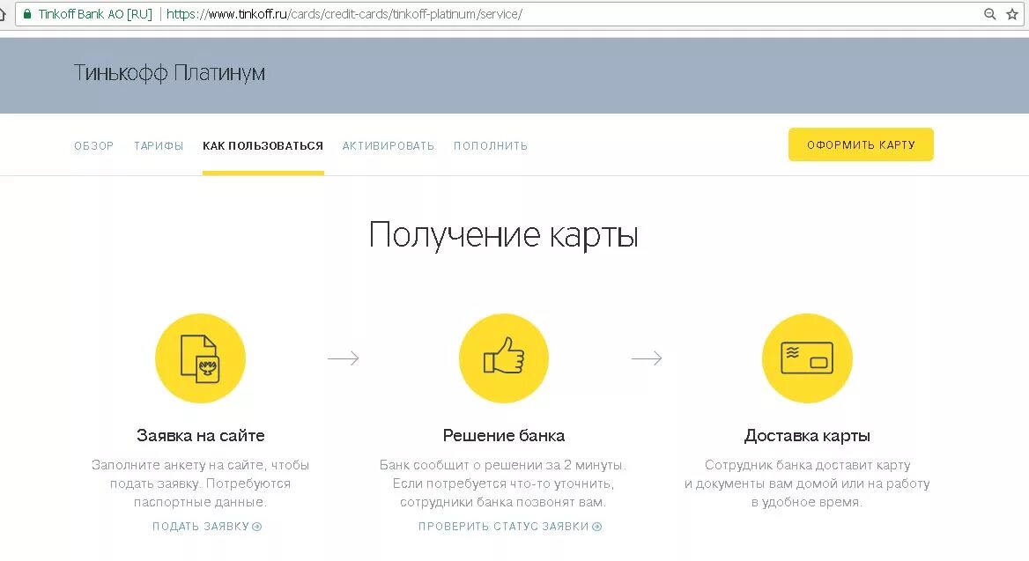
Task: Click the Получение карты heading
Action: coord(504,235)
